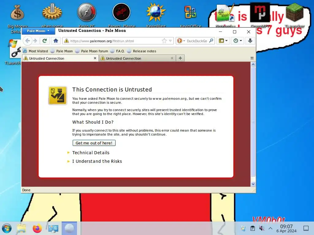Select the gear desktop icon labeled when some
The image size is (314, 235).
[52, 16]
